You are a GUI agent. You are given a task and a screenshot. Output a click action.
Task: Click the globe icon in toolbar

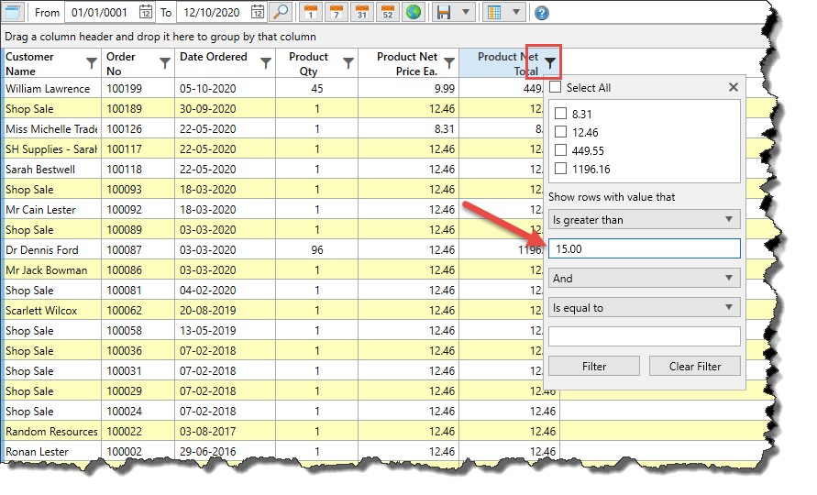(414, 13)
